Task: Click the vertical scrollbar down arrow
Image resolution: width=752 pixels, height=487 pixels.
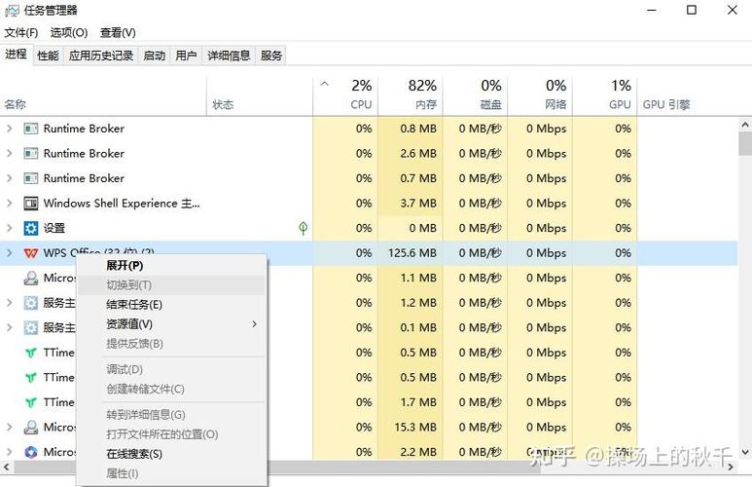Action: click(x=745, y=452)
